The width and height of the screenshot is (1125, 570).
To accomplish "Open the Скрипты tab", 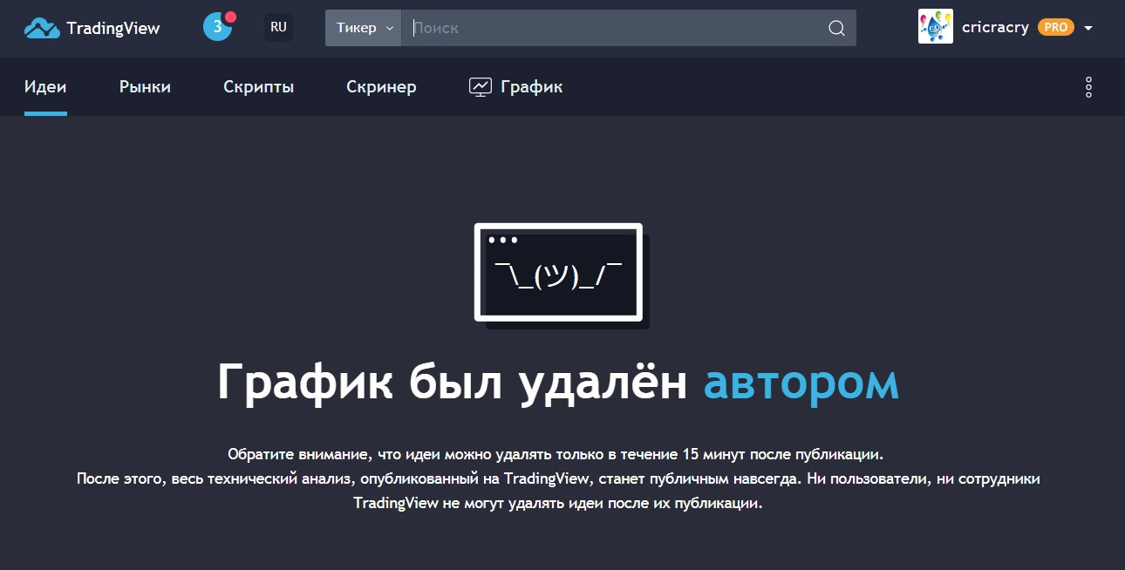I will pyautogui.click(x=258, y=86).
